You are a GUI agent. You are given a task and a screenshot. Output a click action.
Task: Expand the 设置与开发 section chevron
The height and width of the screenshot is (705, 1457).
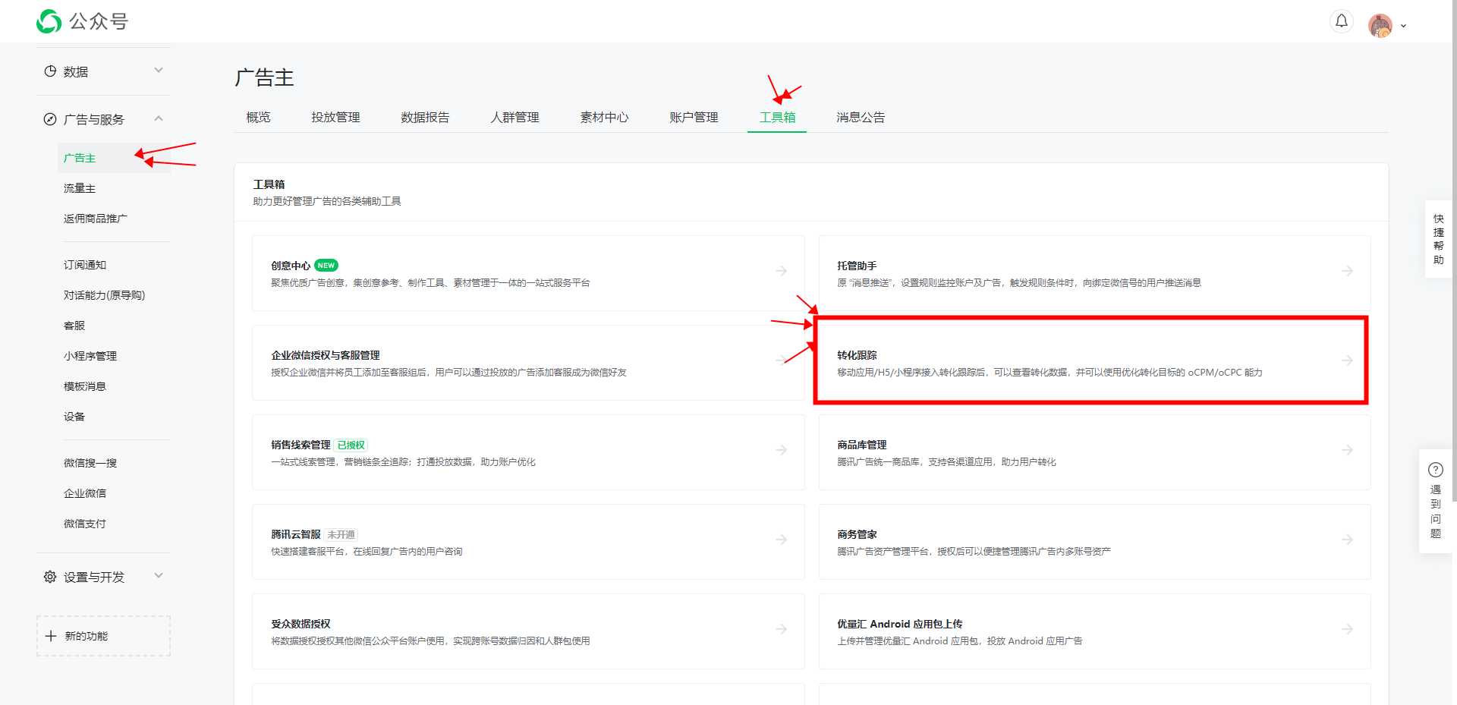pyautogui.click(x=159, y=576)
